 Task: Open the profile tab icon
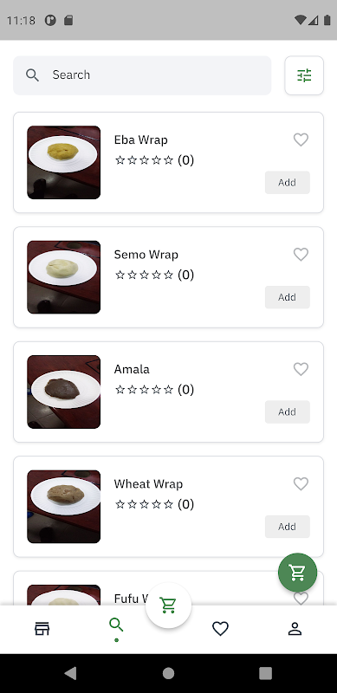click(x=295, y=629)
